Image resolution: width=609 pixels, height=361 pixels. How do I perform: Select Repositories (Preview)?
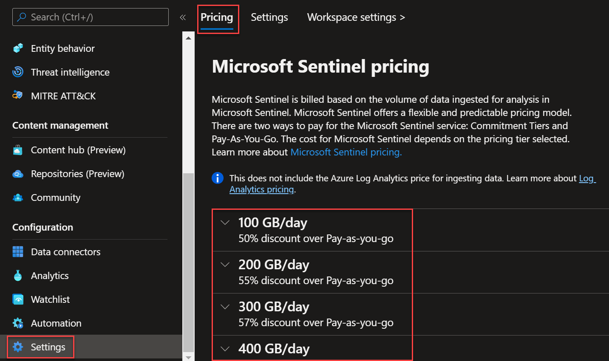tap(77, 173)
